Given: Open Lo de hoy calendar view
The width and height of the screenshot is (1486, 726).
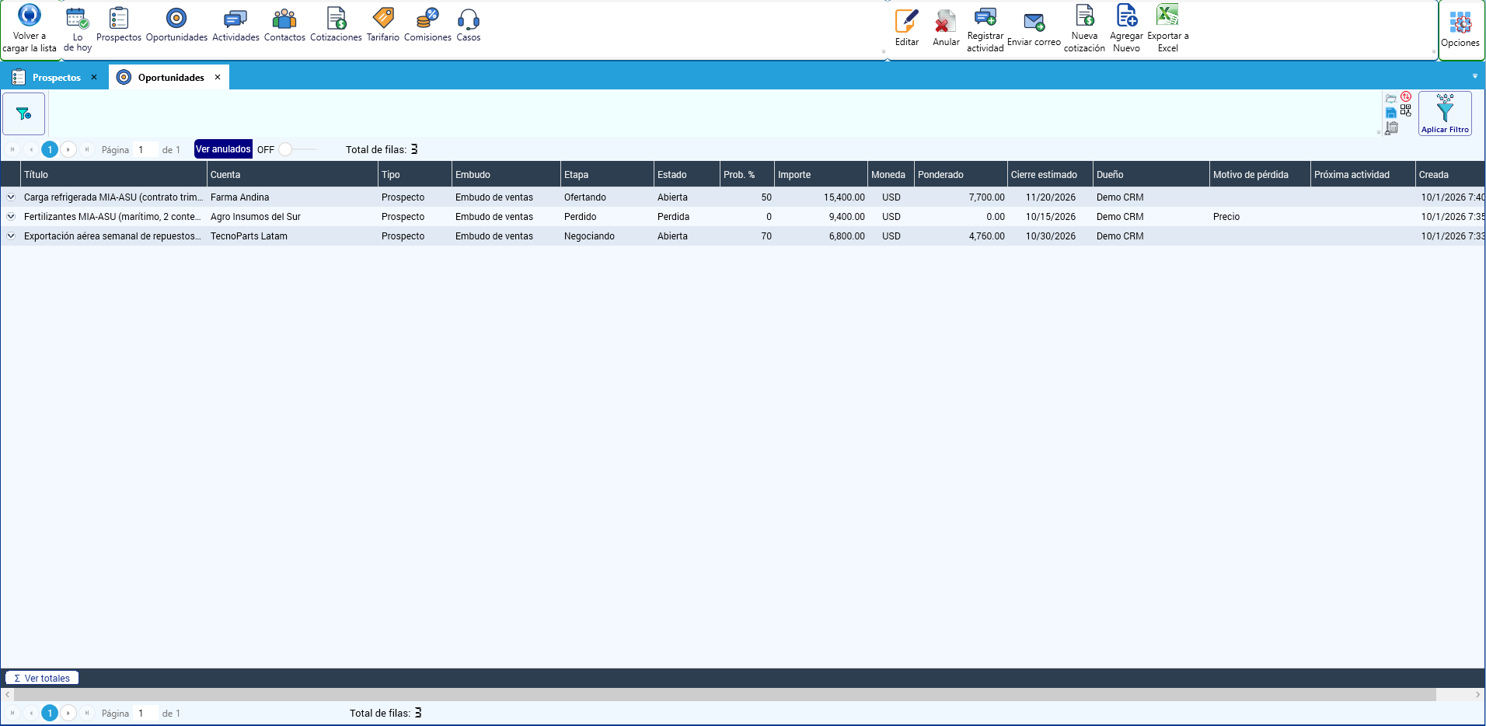Looking at the screenshot, I should point(78,30).
